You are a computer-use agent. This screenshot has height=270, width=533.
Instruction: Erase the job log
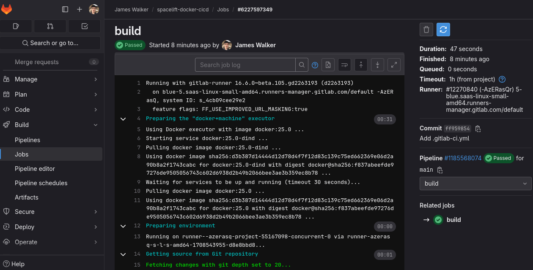point(426,30)
